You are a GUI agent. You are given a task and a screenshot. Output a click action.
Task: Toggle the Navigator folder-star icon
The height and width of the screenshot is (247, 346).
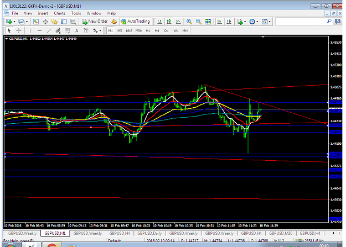pos(54,22)
